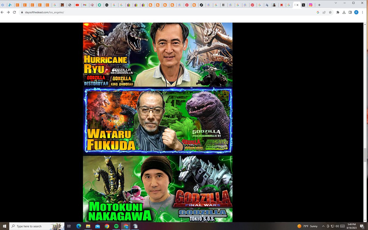Open the Motokuni Nakagawa guest banner
The height and width of the screenshot is (230, 368).
tap(158, 189)
